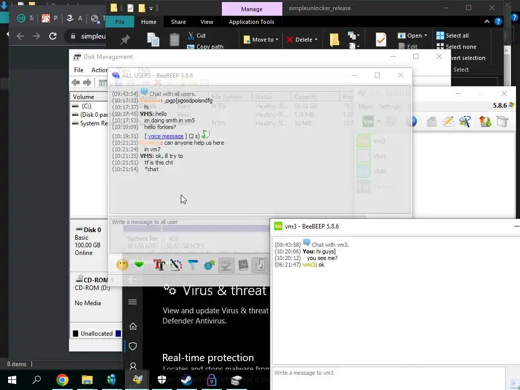Open the Explorer help question mark
The image size is (520, 390).
click(498, 21)
